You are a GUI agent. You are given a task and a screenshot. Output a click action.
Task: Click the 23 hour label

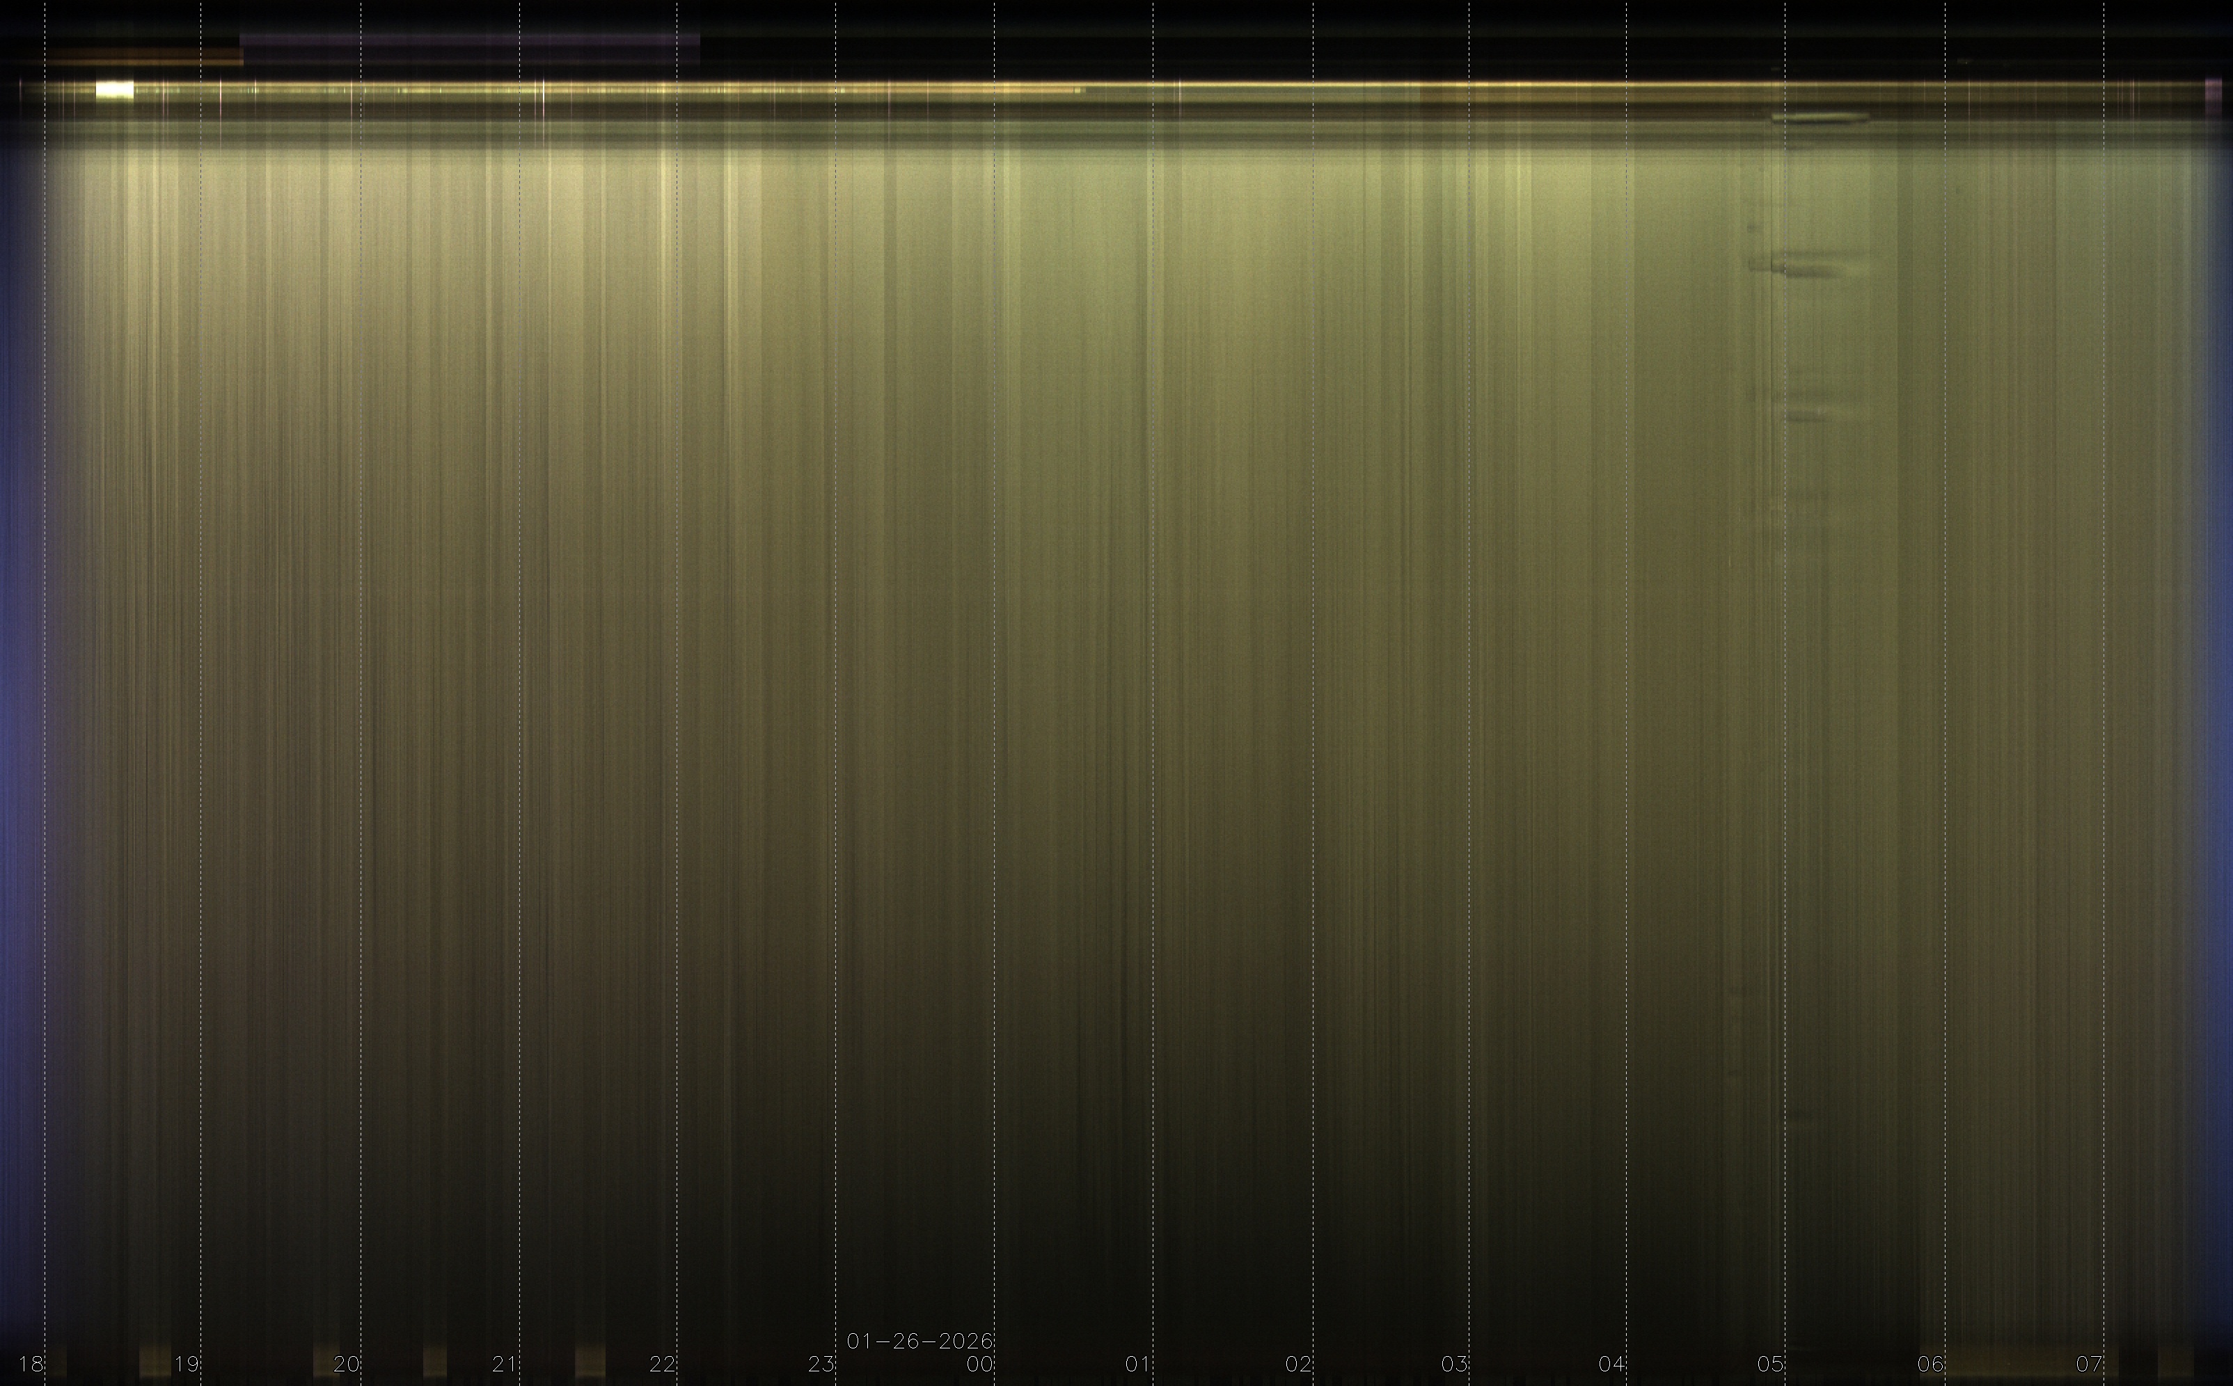click(x=821, y=1364)
